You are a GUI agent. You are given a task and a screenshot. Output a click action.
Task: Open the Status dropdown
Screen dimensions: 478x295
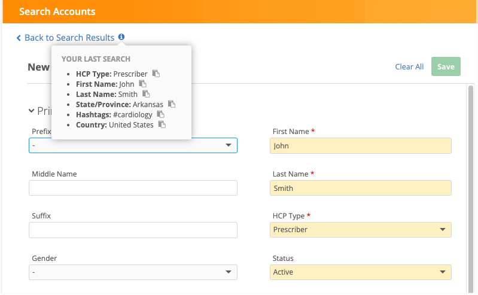point(360,272)
